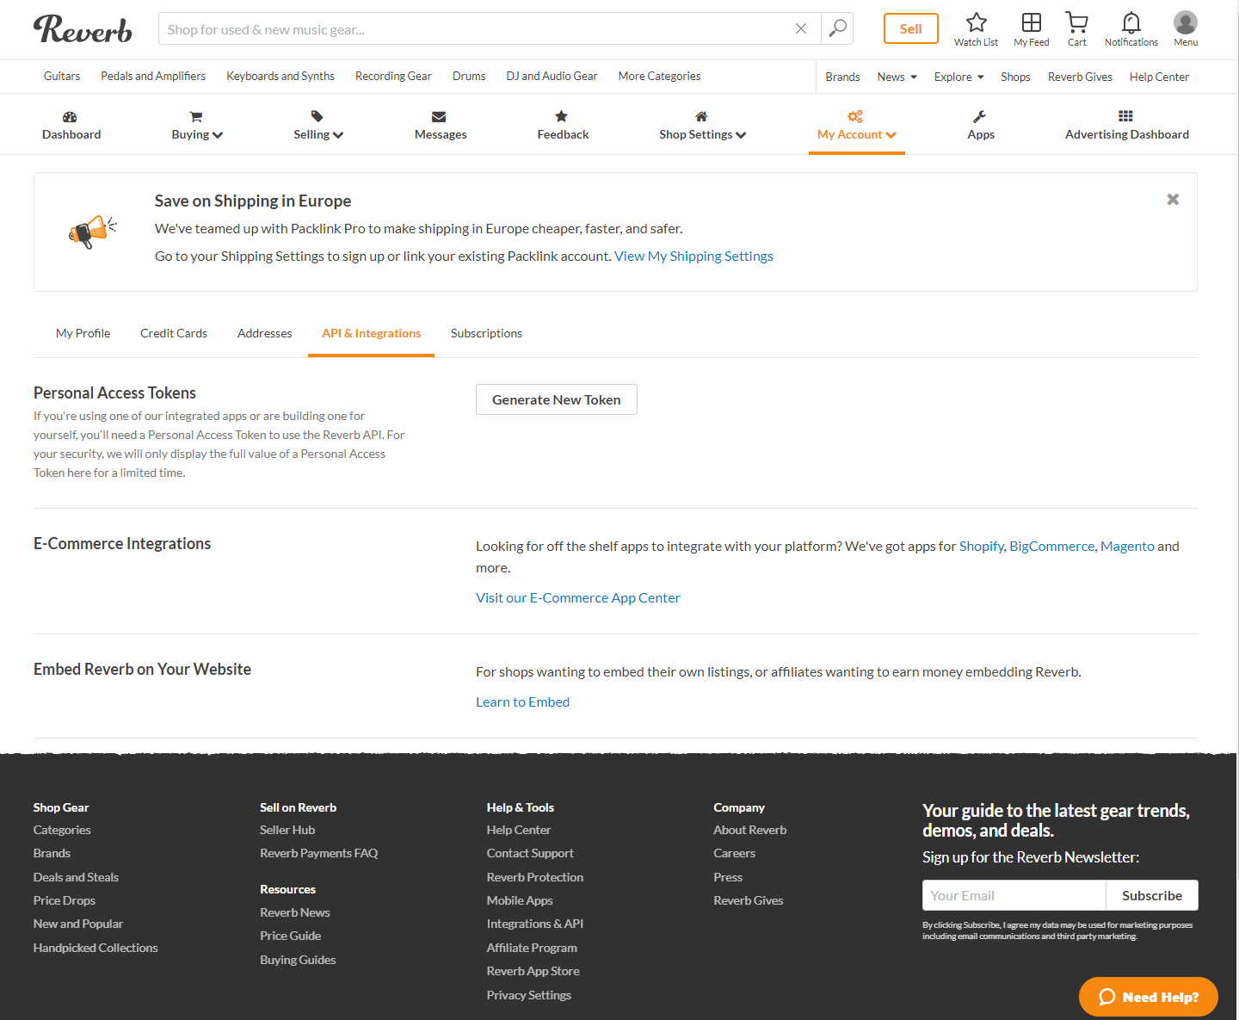Open the BigCommerce link
Viewport: 1239px width, 1020px height.
(1051, 546)
